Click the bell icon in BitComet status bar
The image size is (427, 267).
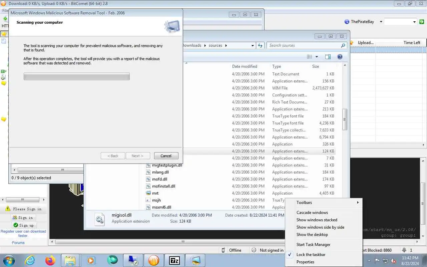pyautogui.click(x=404, y=250)
